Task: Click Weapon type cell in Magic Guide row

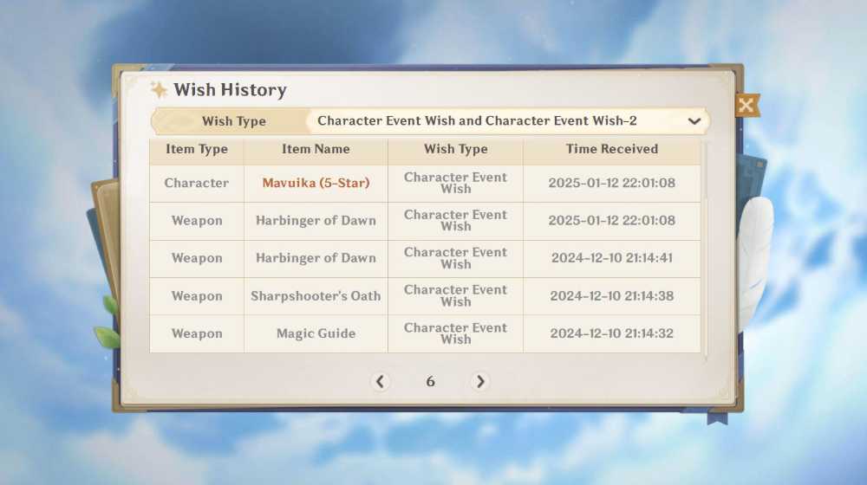Action: tap(197, 333)
